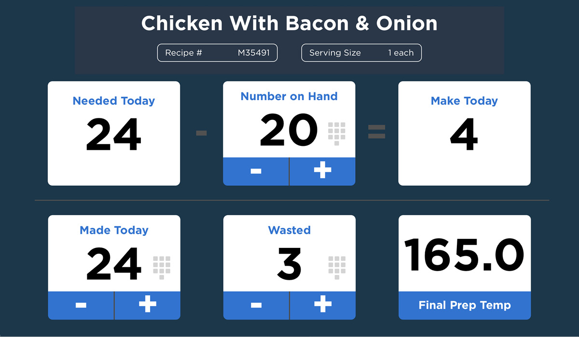Decrease Wasted count with minus button

(256, 305)
